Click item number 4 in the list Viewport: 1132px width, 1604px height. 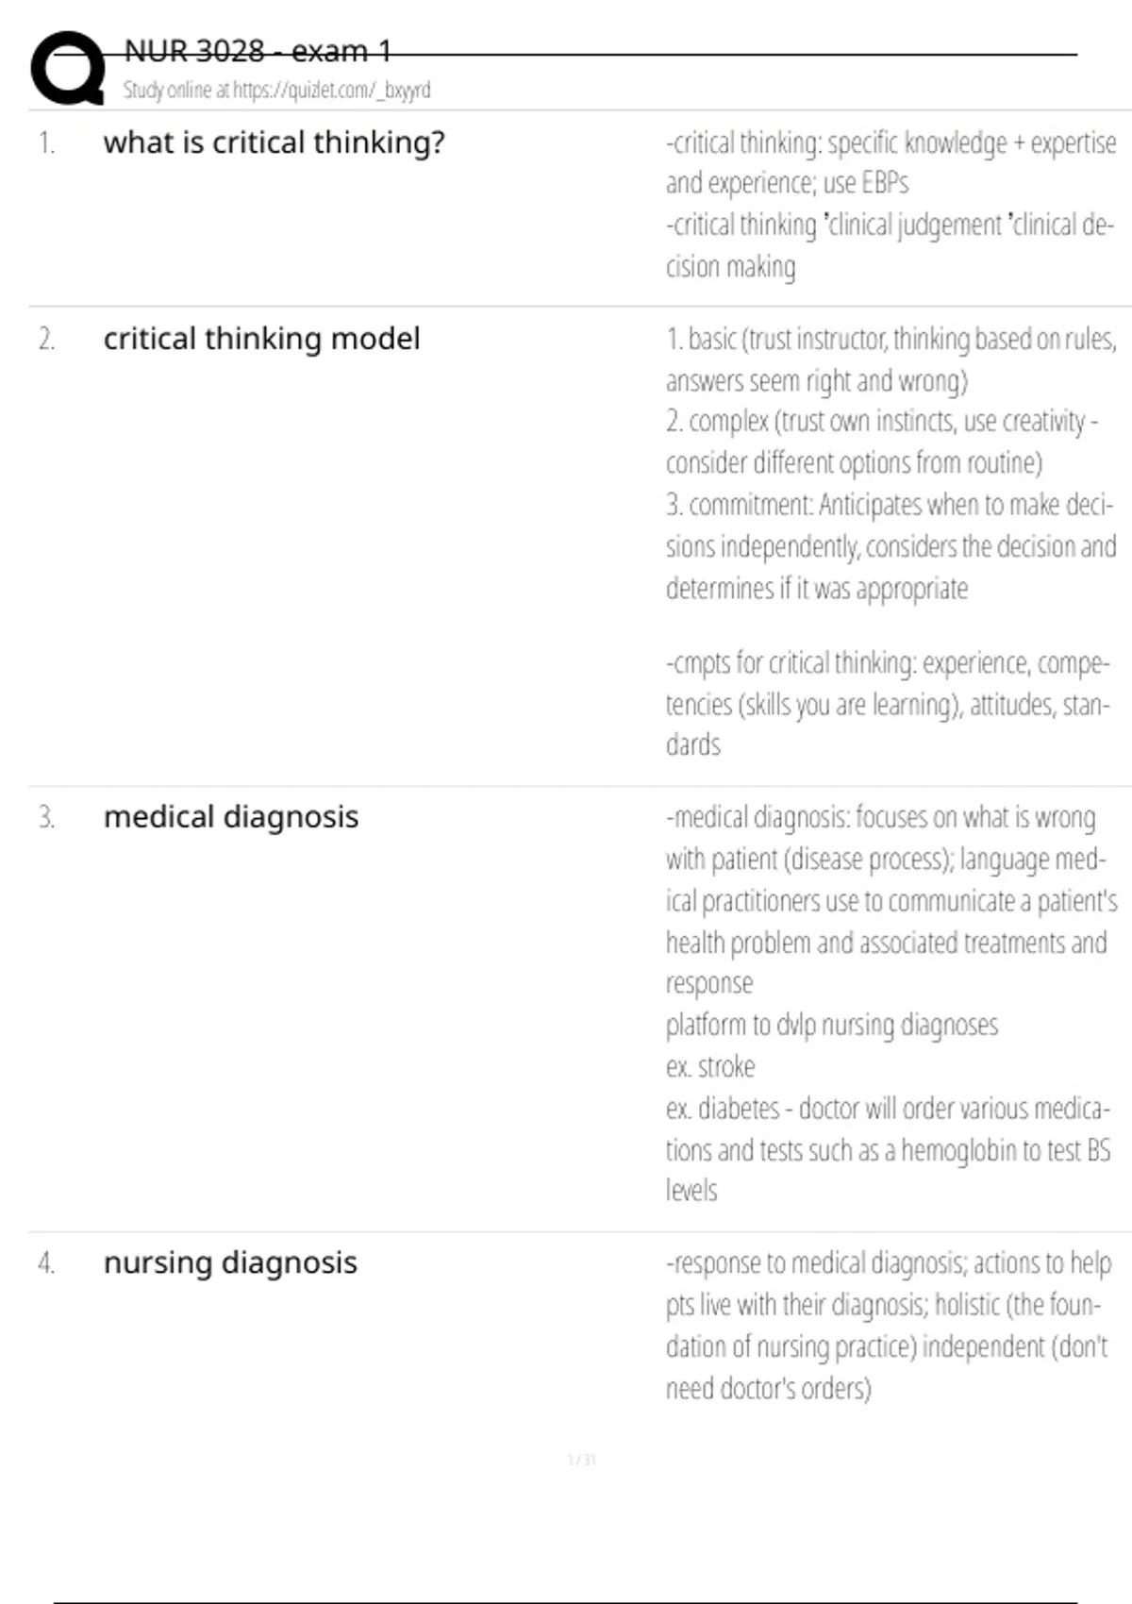(x=46, y=1263)
